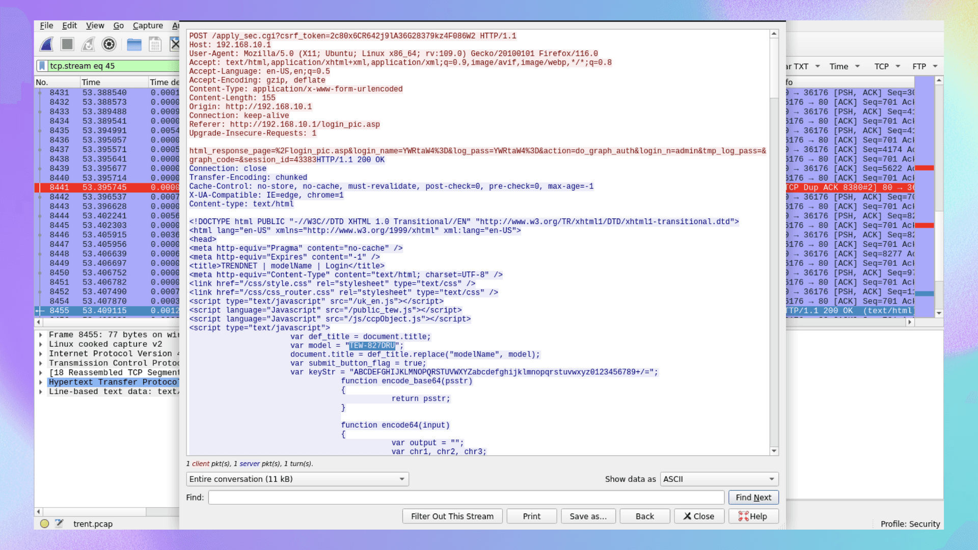Expand the Linux cooked capture v2 node
Image resolution: width=978 pixels, height=550 pixels.
point(40,344)
